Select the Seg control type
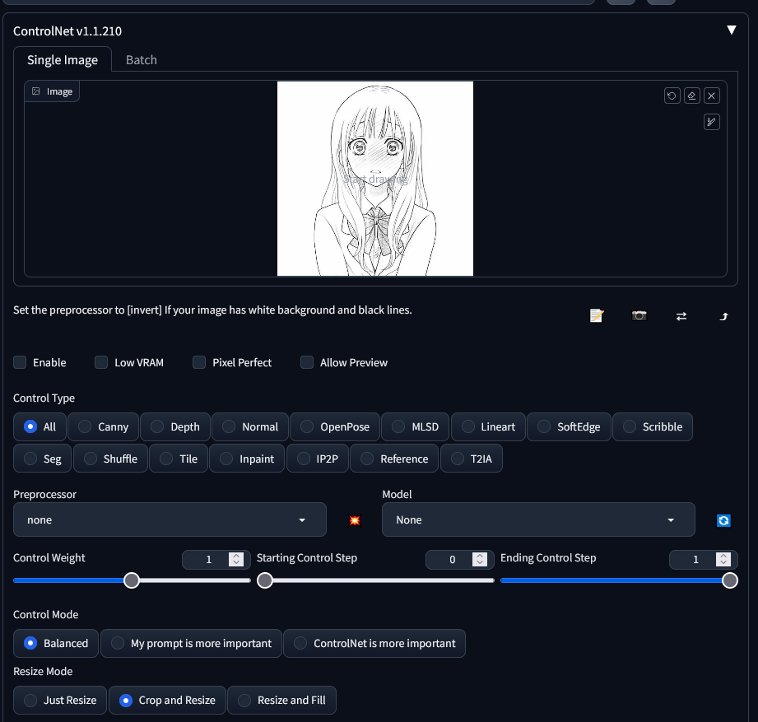Viewport: 758px width, 722px height. (43, 459)
